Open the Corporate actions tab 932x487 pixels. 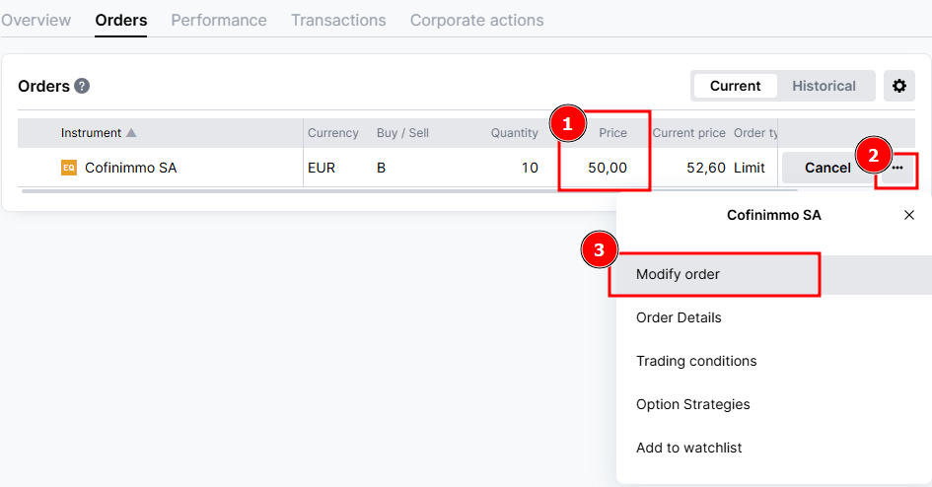pos(476,20)
